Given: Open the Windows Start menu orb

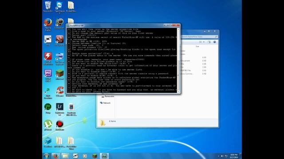Looking at the screenshot, I should pos(46,156).
